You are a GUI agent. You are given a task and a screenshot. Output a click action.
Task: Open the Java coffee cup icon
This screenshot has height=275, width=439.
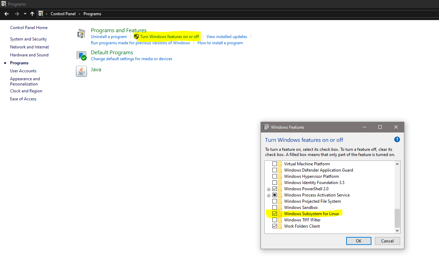click(81, 71)
